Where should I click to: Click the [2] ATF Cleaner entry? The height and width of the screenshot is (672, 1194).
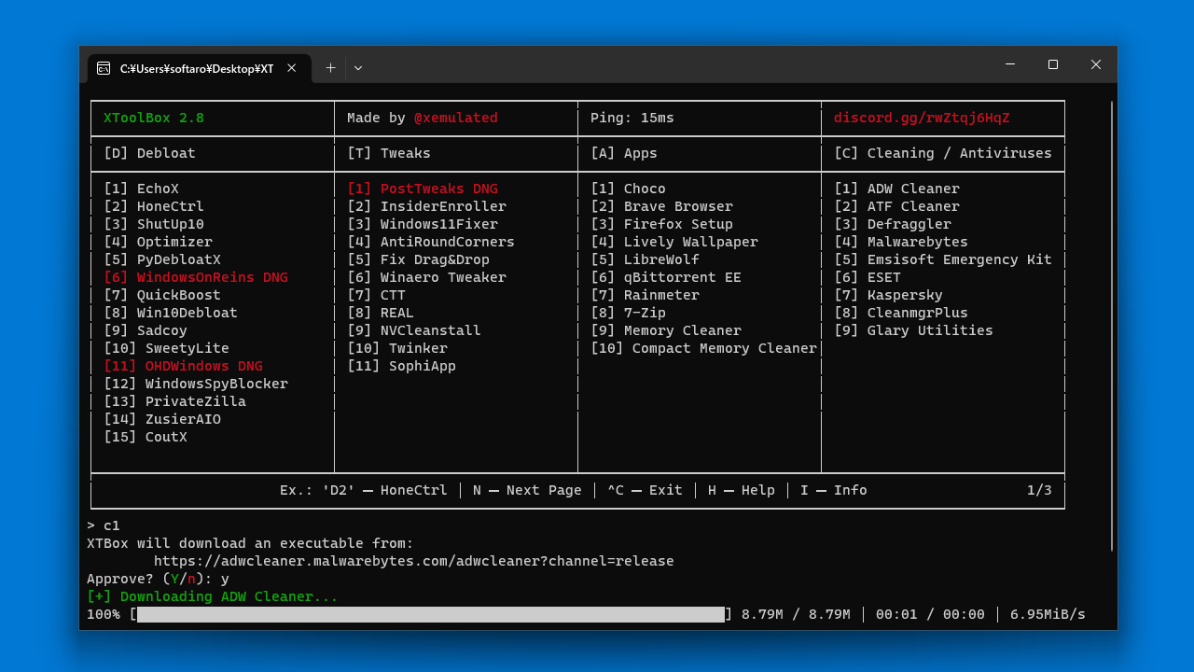pyautogui.click(x=897, y=206)
